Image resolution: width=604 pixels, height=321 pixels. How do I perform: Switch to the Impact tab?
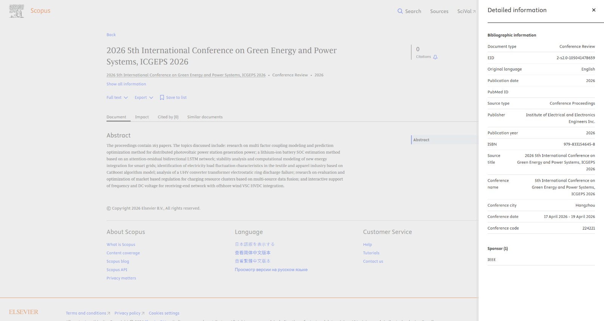[x=142, y=117]
